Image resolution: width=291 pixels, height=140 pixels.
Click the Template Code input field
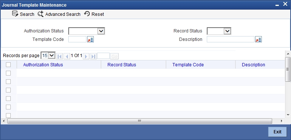tap(78, 39)
